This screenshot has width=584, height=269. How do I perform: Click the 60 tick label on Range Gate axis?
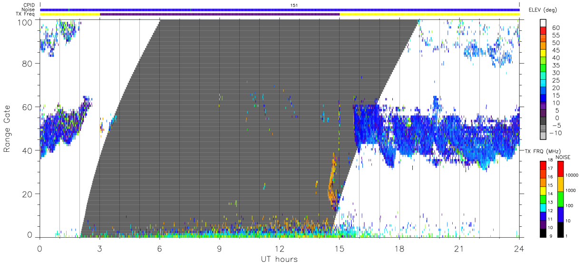coord(28,107)
